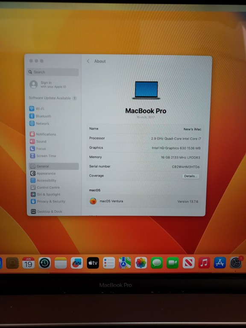Screen dimensions: 246x328
Task: Select Accessibility in sidebar
Action: coord(44,180)
